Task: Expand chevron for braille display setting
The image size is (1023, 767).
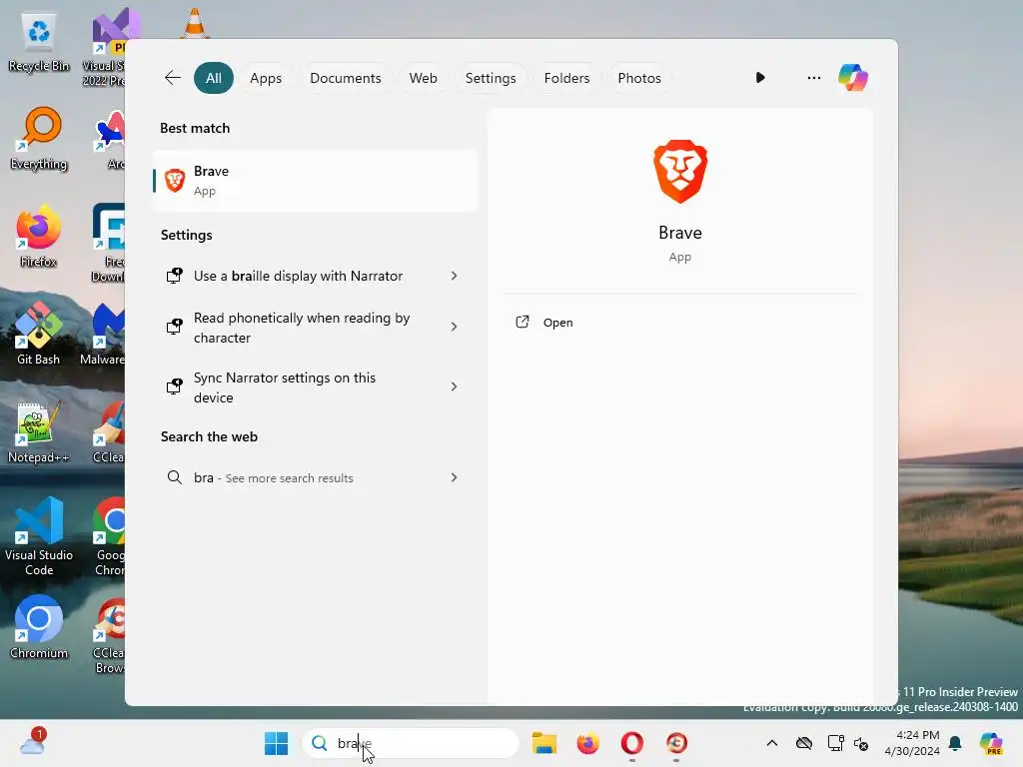Action: [x=455, y=276]
